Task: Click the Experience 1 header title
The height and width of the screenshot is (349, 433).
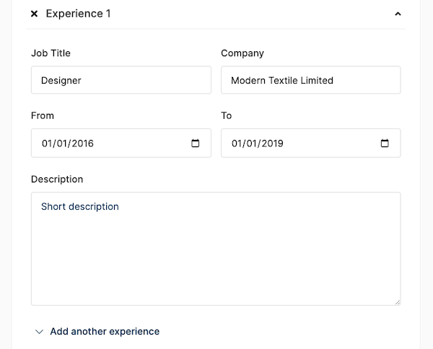Action: (x=78, y=14)
